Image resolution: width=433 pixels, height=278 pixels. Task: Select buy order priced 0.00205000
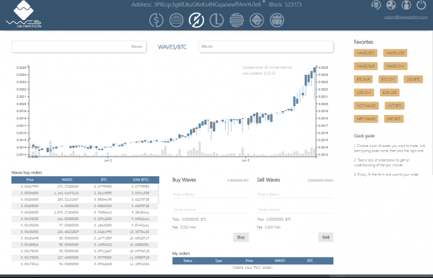click(x=85, y=206)
